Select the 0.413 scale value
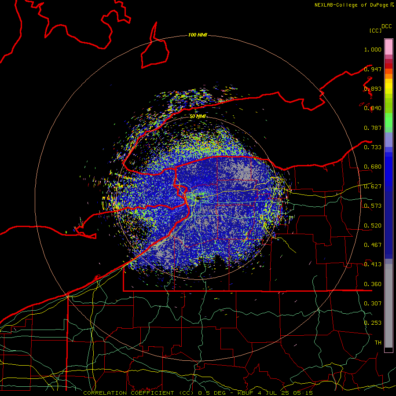396x396 pixels. point(373,264)
